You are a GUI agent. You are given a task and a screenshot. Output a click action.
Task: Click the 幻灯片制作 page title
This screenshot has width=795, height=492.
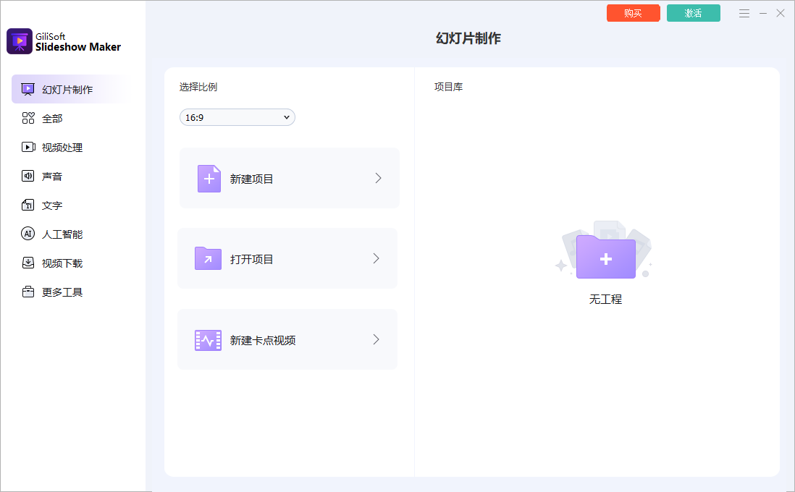click(x=468, y=38)
